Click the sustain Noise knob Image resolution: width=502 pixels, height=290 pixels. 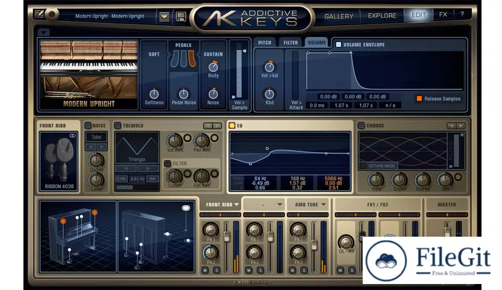213,94
